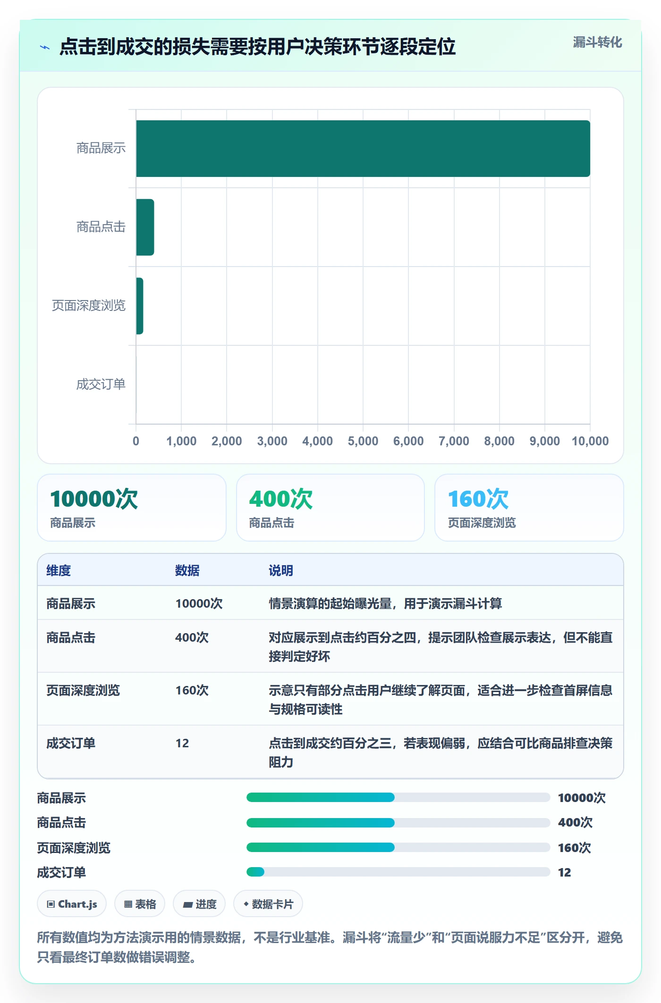This screenshot has width=661, height=1003.
Task: Click the 12 cell in the 成交订单 table row
Action: [x=182, y=743]
